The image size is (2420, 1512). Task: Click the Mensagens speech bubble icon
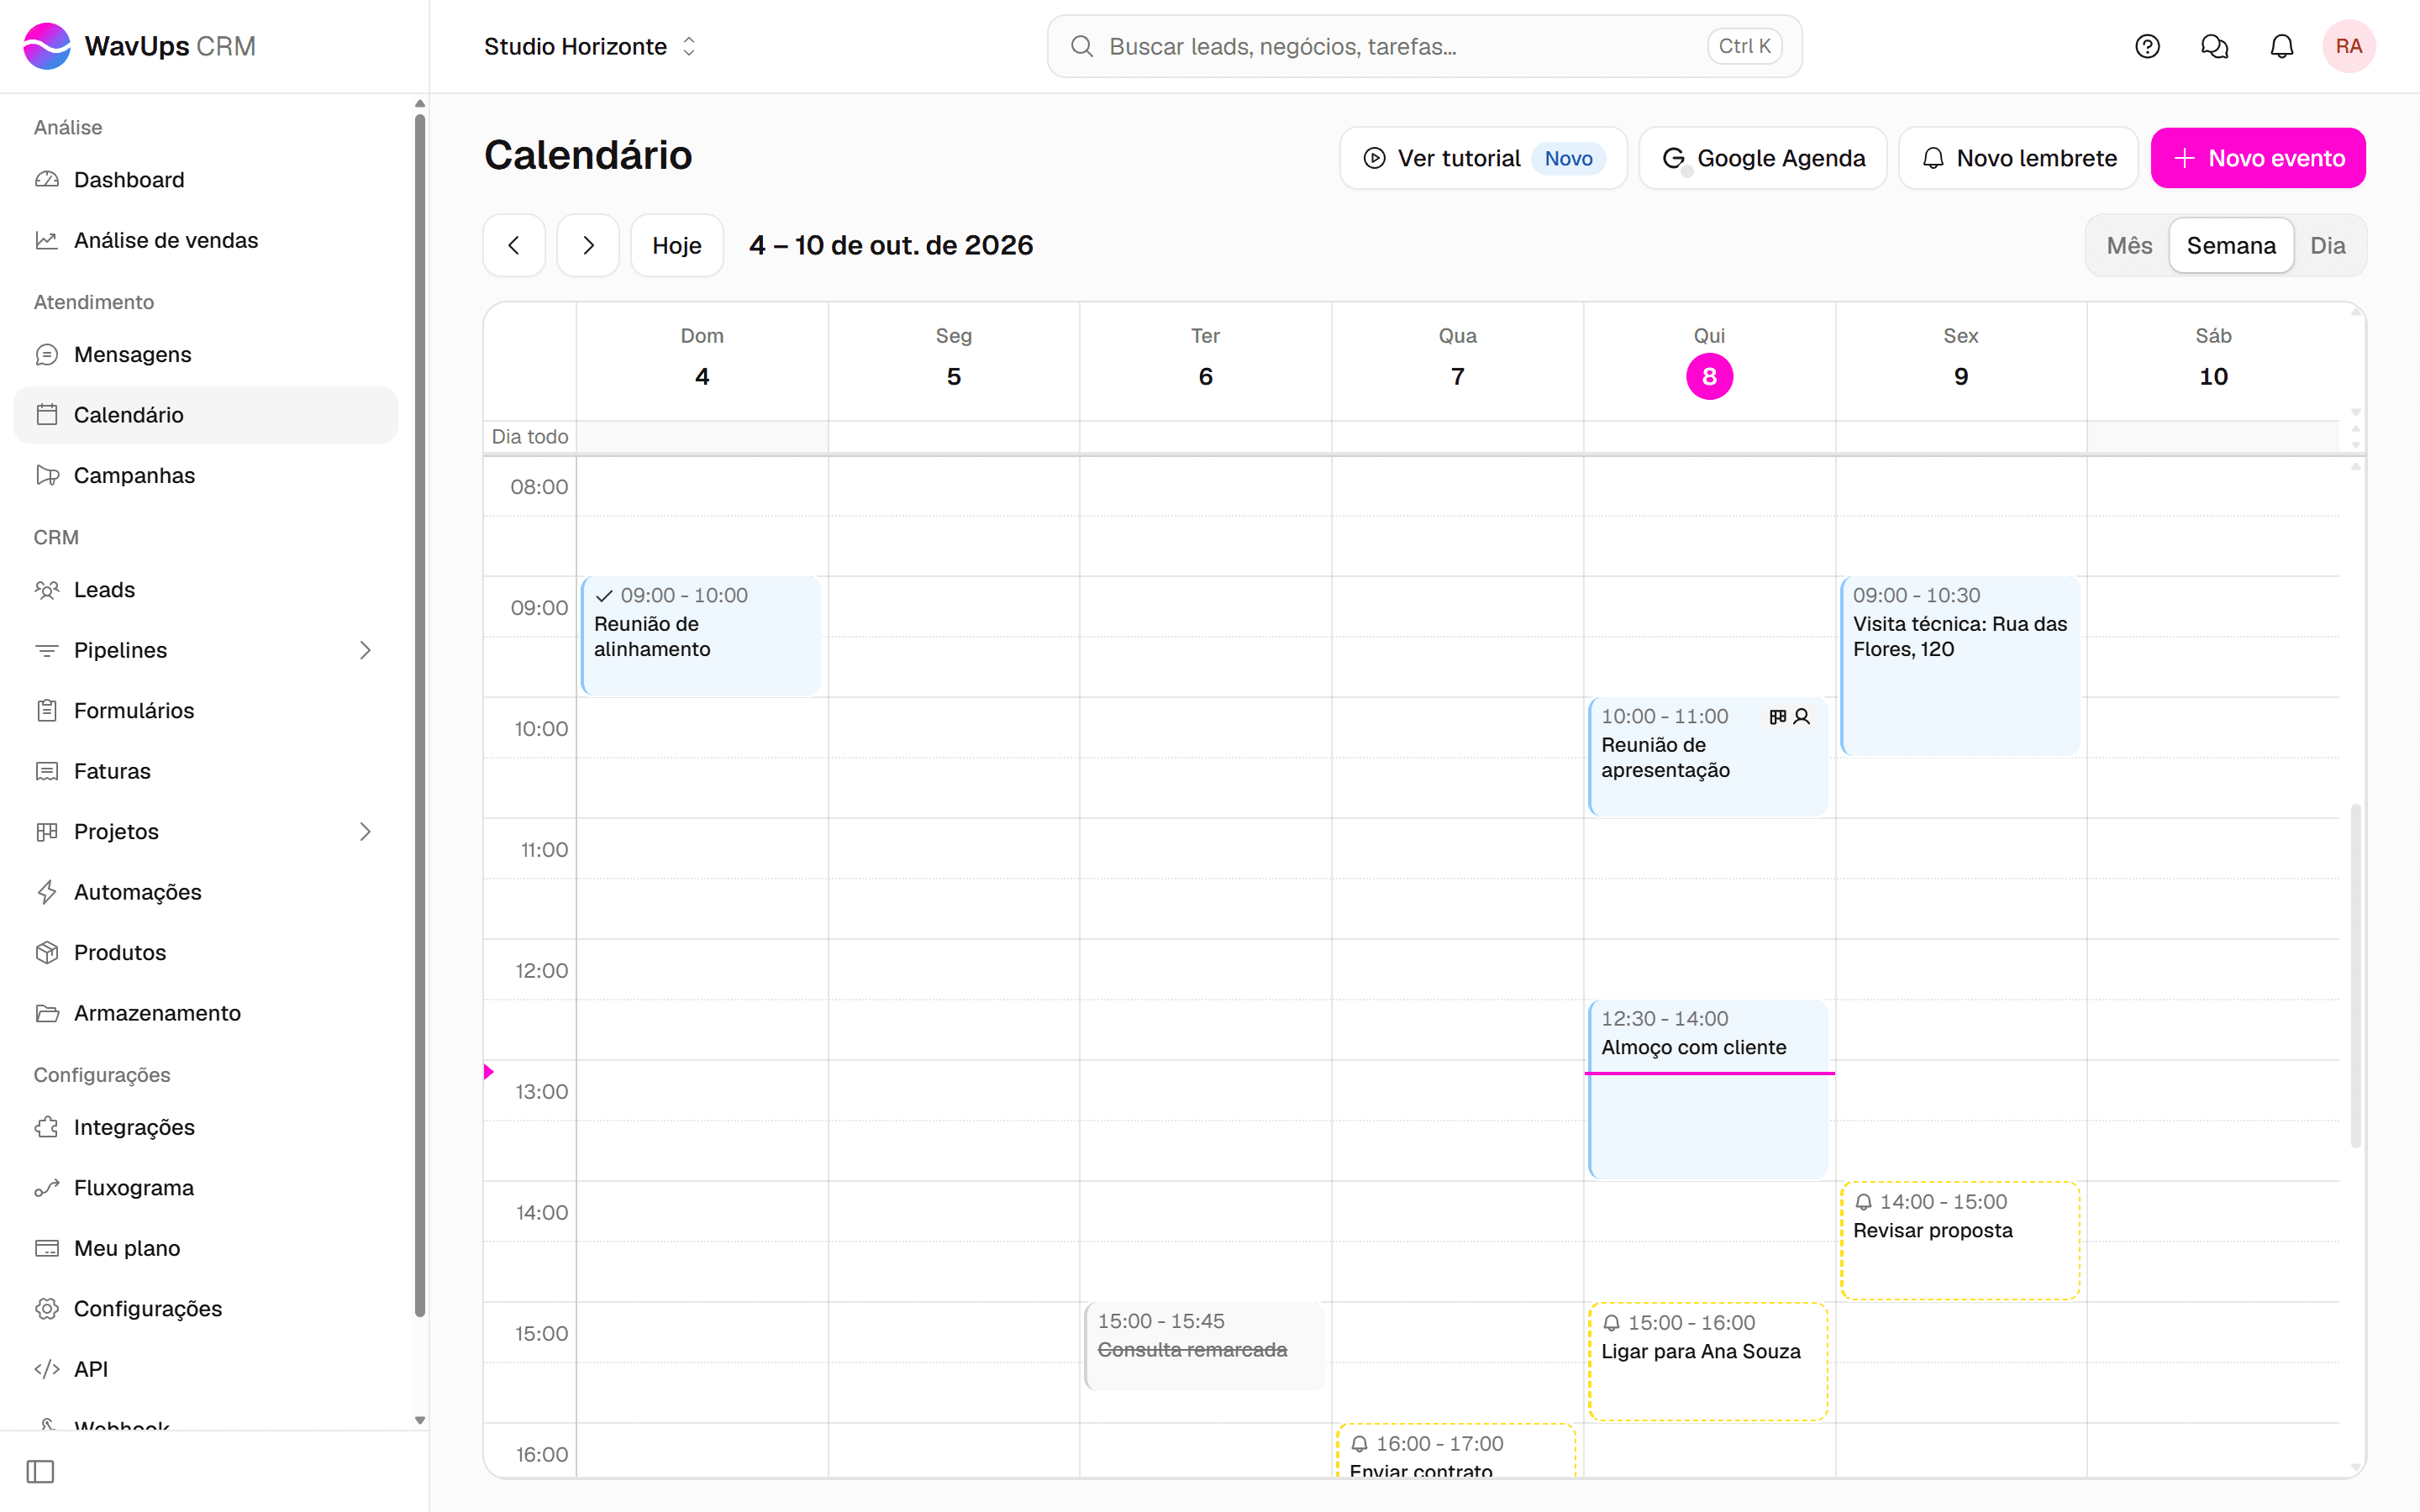click(47, 354)
